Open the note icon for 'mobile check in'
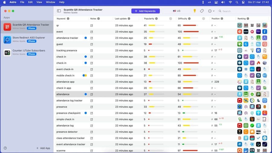Viewport: 272px width, 153px height. (x=92, y=76)
